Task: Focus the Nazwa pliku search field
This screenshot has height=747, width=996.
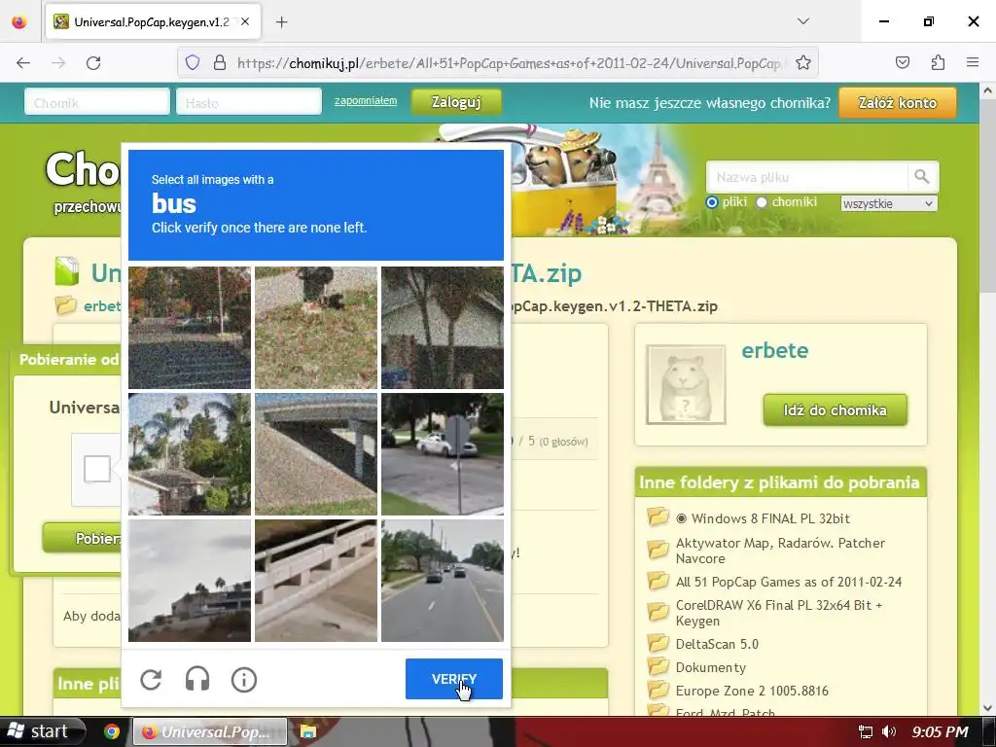Action: [806, 177]
